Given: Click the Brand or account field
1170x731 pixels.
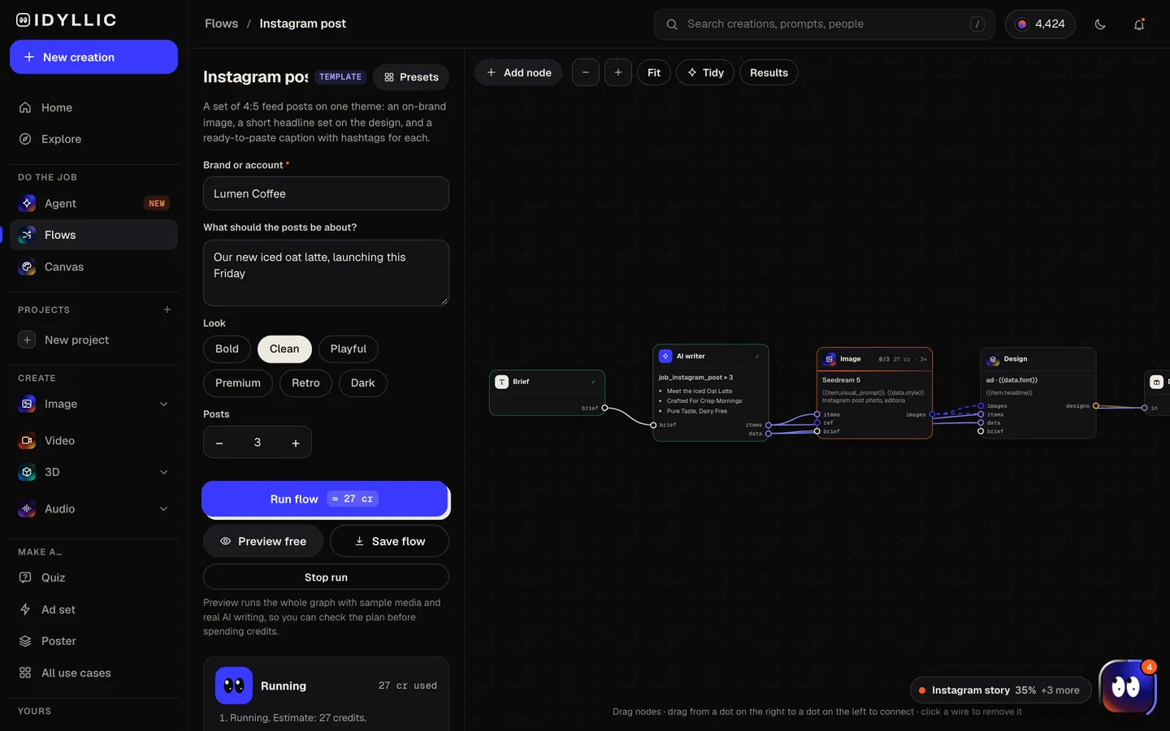Looking at the screenshot, I should 326,193.
